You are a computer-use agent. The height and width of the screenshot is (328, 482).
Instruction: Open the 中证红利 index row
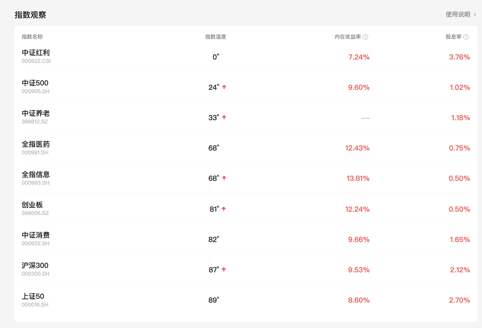[x=36, y=53]
